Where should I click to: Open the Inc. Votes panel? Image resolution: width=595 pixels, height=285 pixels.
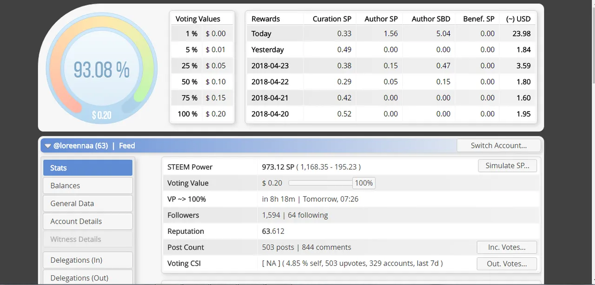(x=506, y=247)
